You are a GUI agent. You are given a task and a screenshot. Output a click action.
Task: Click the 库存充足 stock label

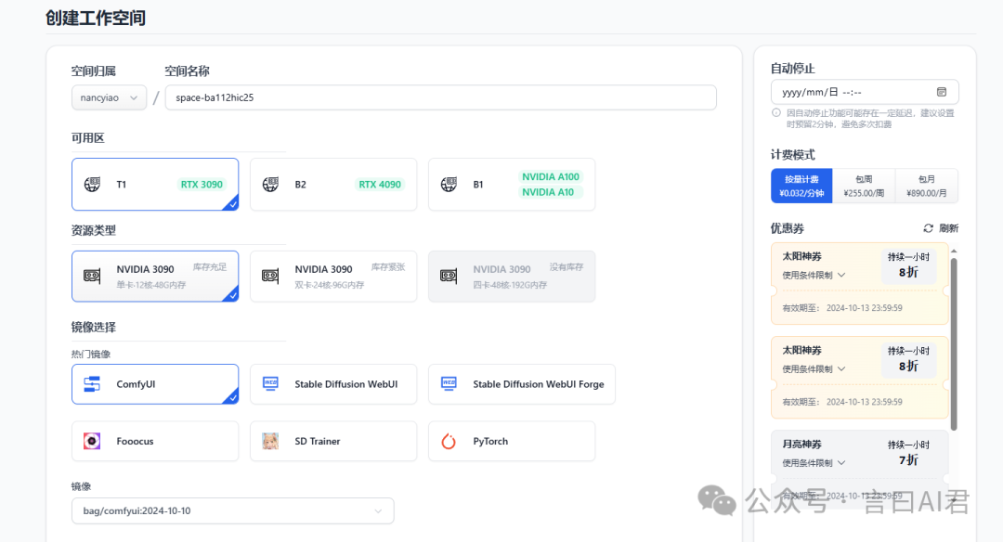[210, 266]
